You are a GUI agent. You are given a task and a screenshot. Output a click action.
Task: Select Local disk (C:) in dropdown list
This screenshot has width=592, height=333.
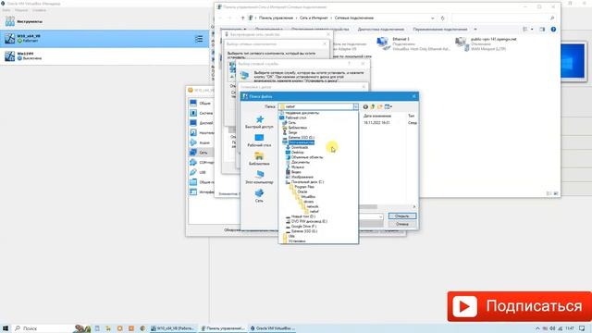point(307,182)
